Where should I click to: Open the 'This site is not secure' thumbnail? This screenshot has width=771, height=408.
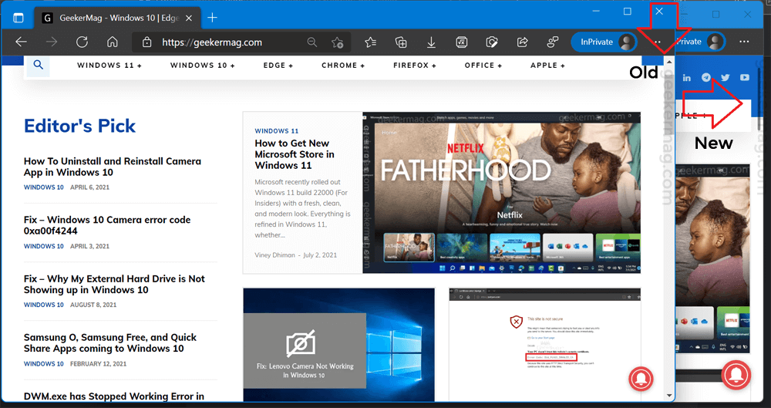pos(545,345)
